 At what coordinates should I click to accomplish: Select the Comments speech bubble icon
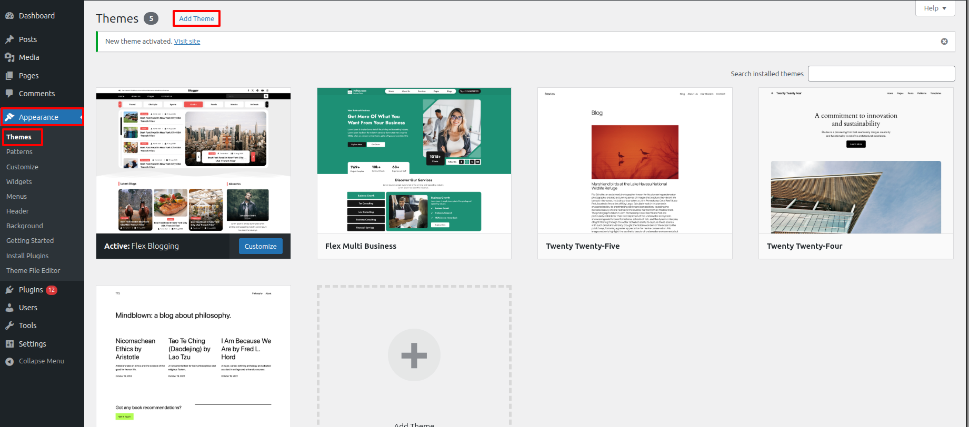[9, 94]
